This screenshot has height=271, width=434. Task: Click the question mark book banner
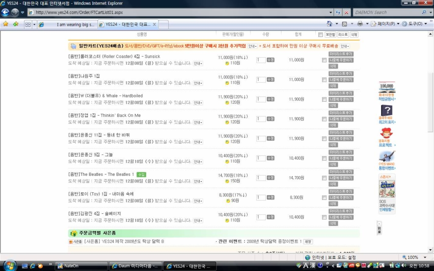coord(387,111)
